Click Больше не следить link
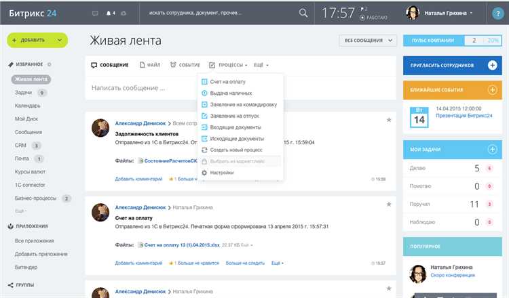Viewport: 509px width, 298px height. (245, 263)
